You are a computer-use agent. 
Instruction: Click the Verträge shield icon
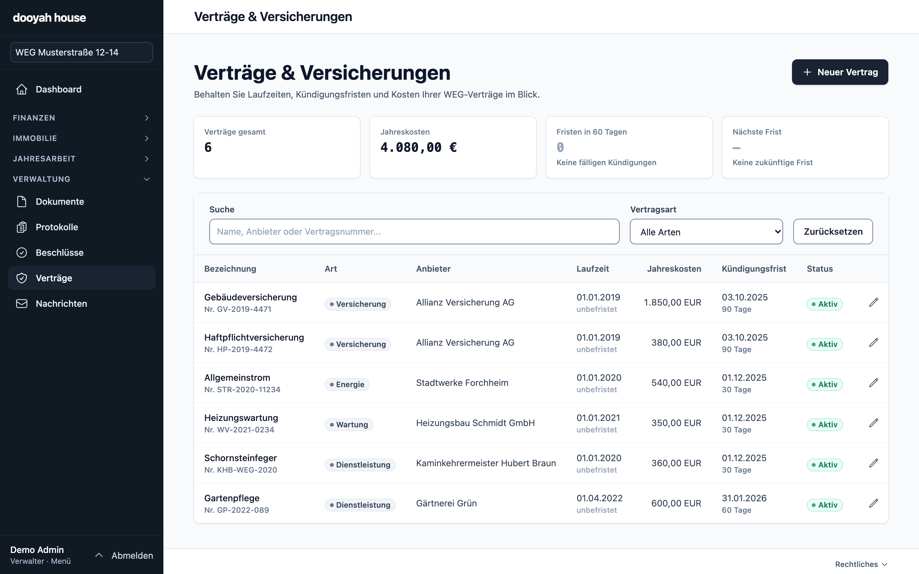coord(22,278)
